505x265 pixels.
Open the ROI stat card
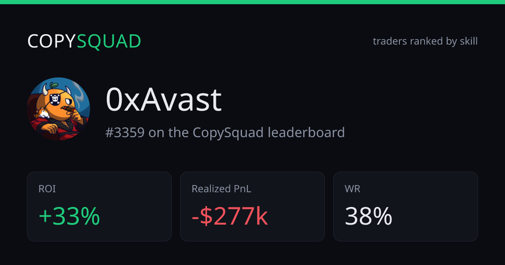click(x=99, y=207)
